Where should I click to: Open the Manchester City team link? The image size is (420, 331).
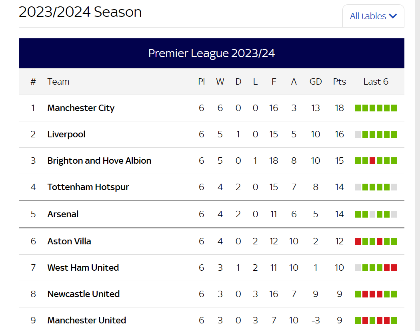81,108
